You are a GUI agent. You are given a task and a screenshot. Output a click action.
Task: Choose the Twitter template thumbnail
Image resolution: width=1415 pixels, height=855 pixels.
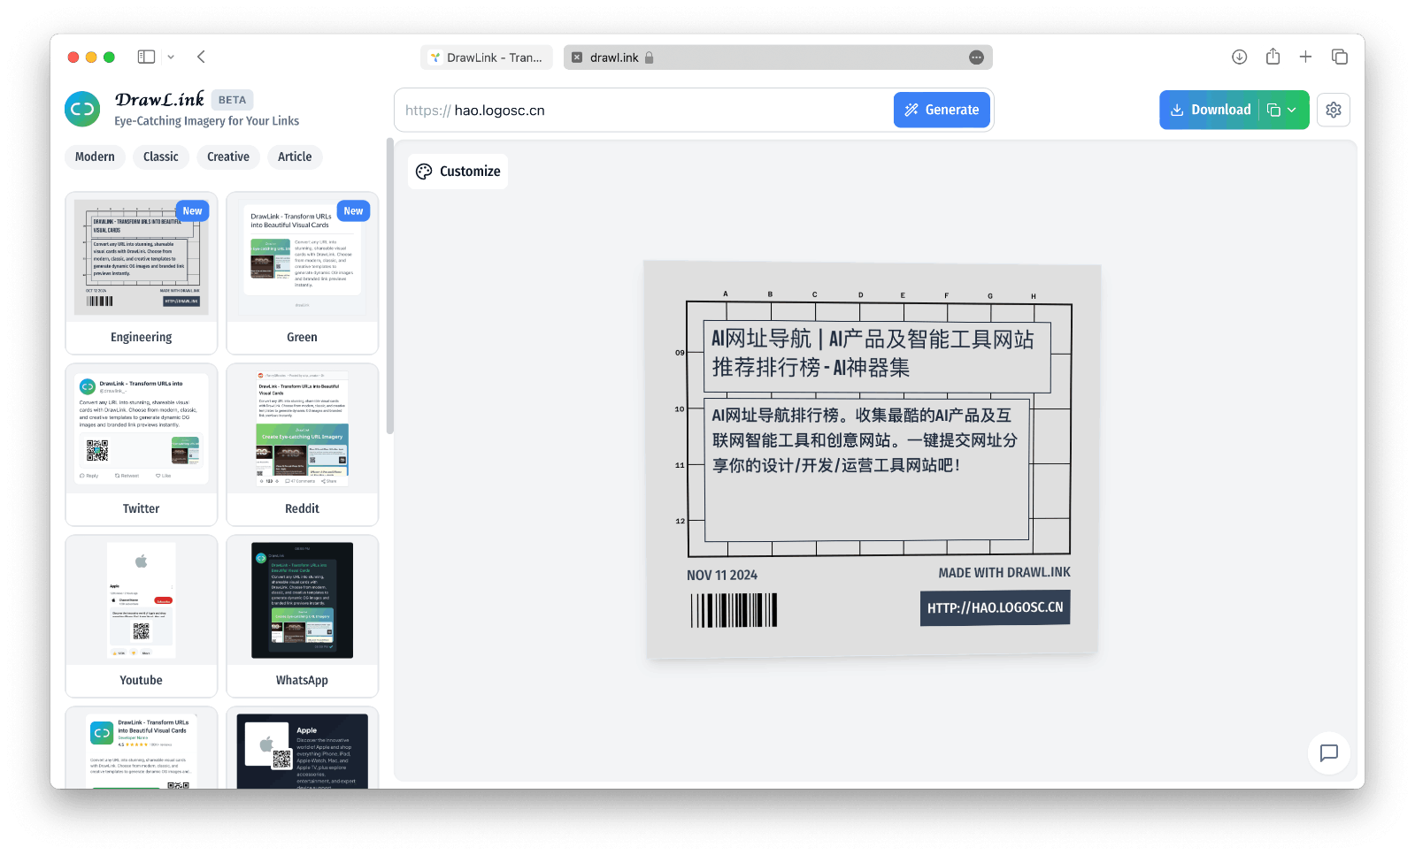tap(142, 445)
